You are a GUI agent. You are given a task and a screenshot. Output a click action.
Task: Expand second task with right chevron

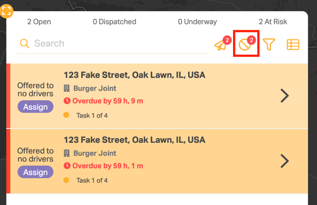click(285, 161)
